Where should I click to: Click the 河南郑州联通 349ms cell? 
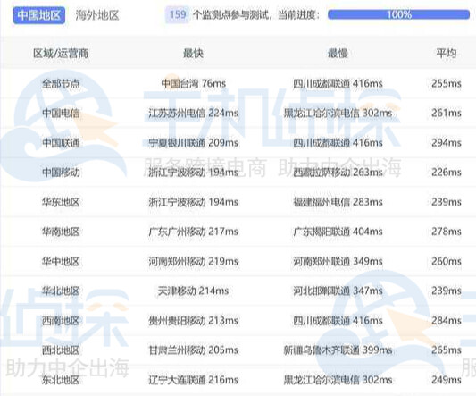pos(338,261)
